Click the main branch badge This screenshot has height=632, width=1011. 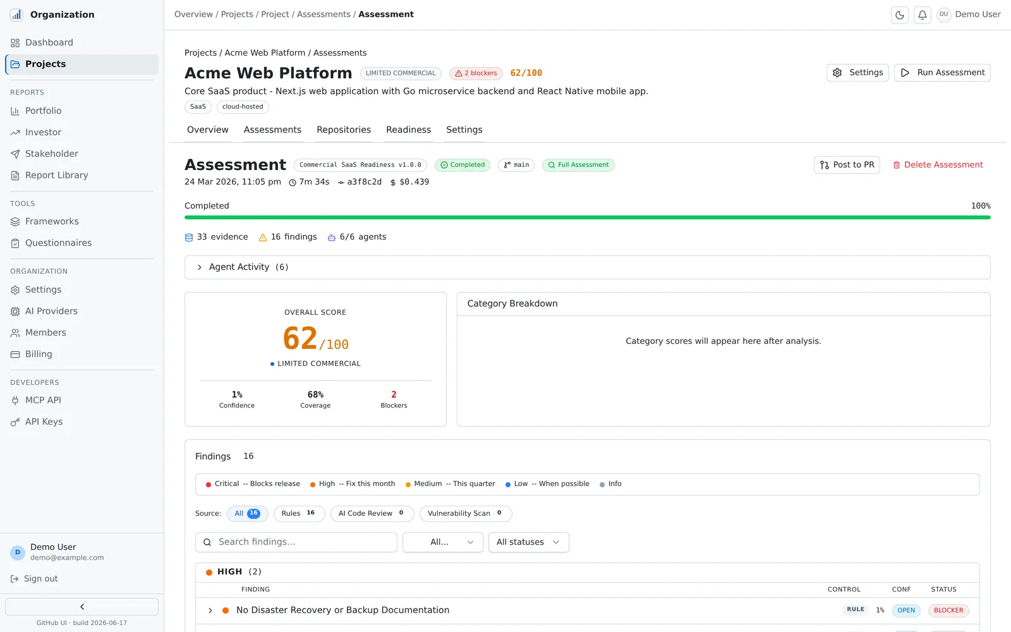(516, 165)
